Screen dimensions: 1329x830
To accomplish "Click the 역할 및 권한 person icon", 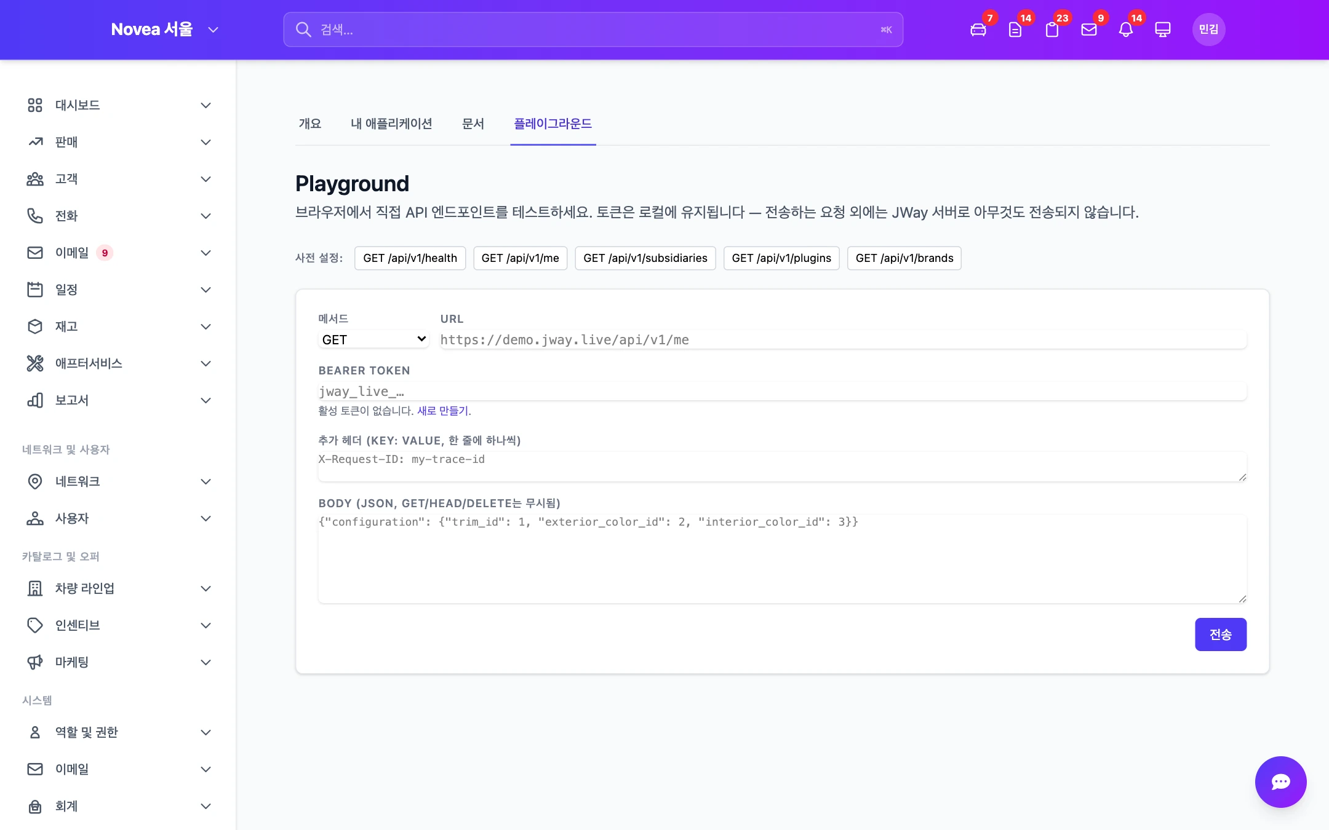I will tap(35, 732).
